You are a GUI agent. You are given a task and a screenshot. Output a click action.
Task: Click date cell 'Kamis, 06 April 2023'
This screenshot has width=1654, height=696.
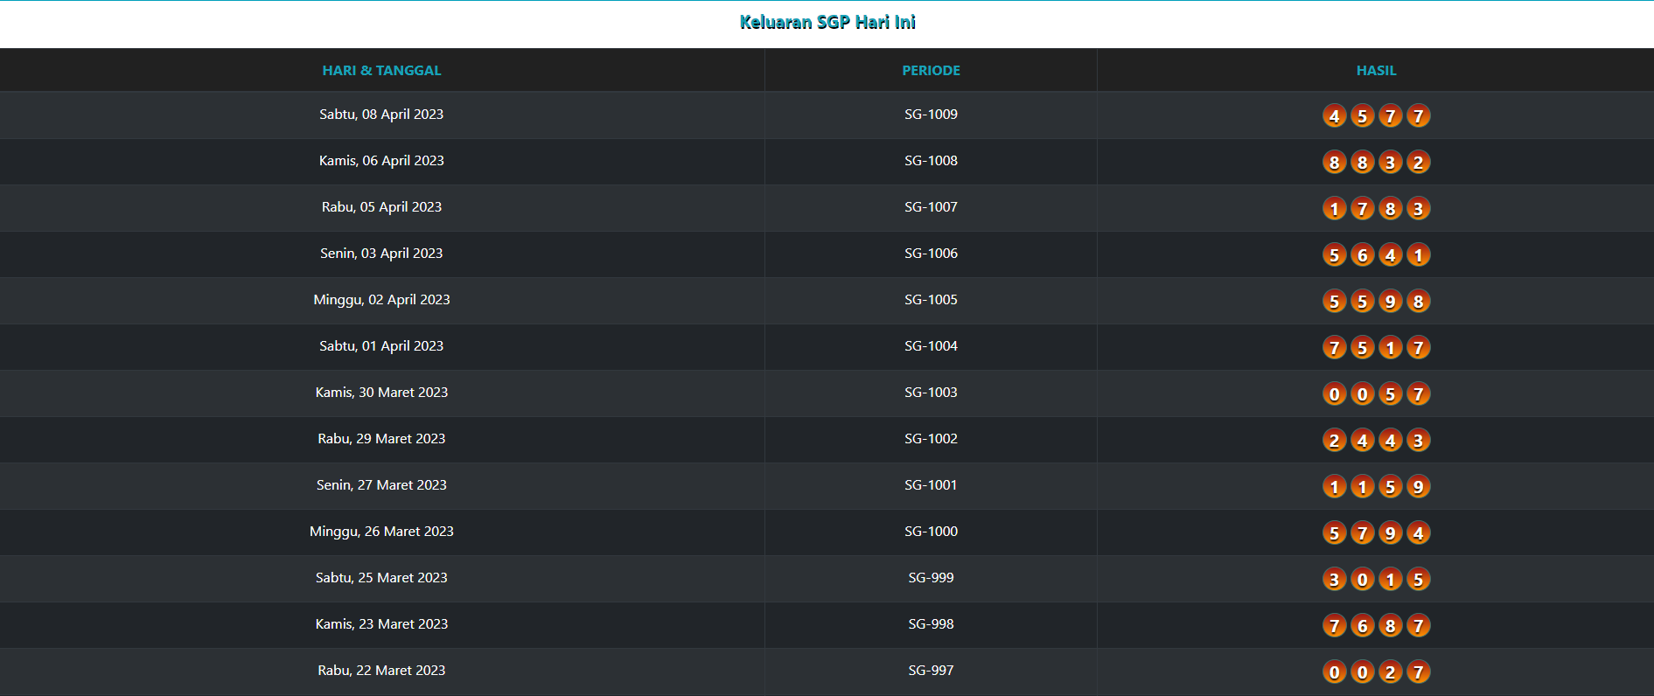(x=381, y=161)
